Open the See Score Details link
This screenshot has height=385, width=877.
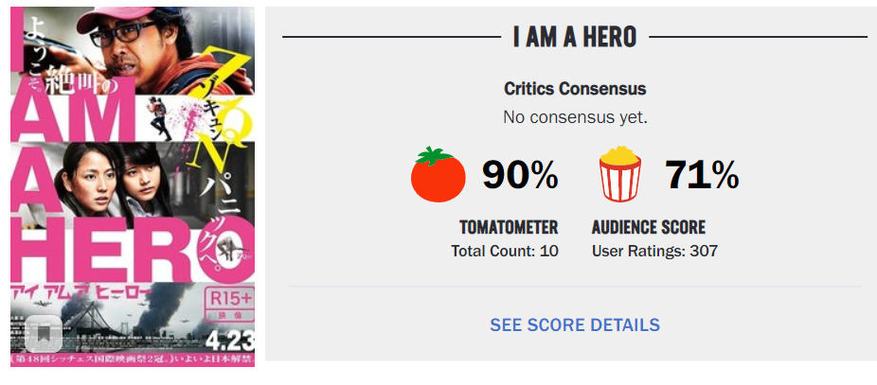tap(575, 324)
